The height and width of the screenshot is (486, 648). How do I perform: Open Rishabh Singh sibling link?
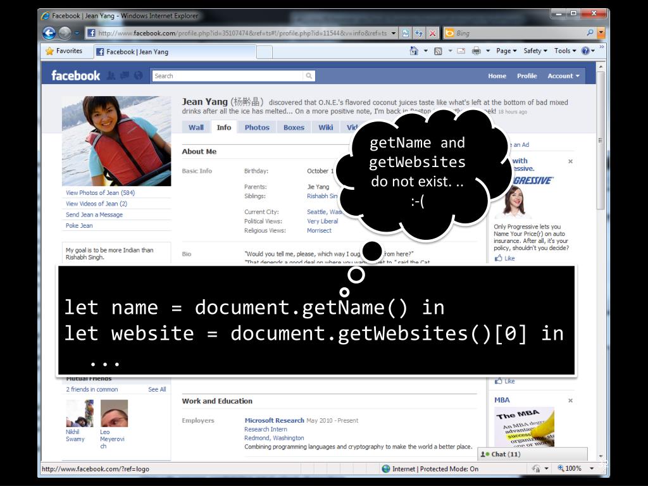click(x=322, y=196)
